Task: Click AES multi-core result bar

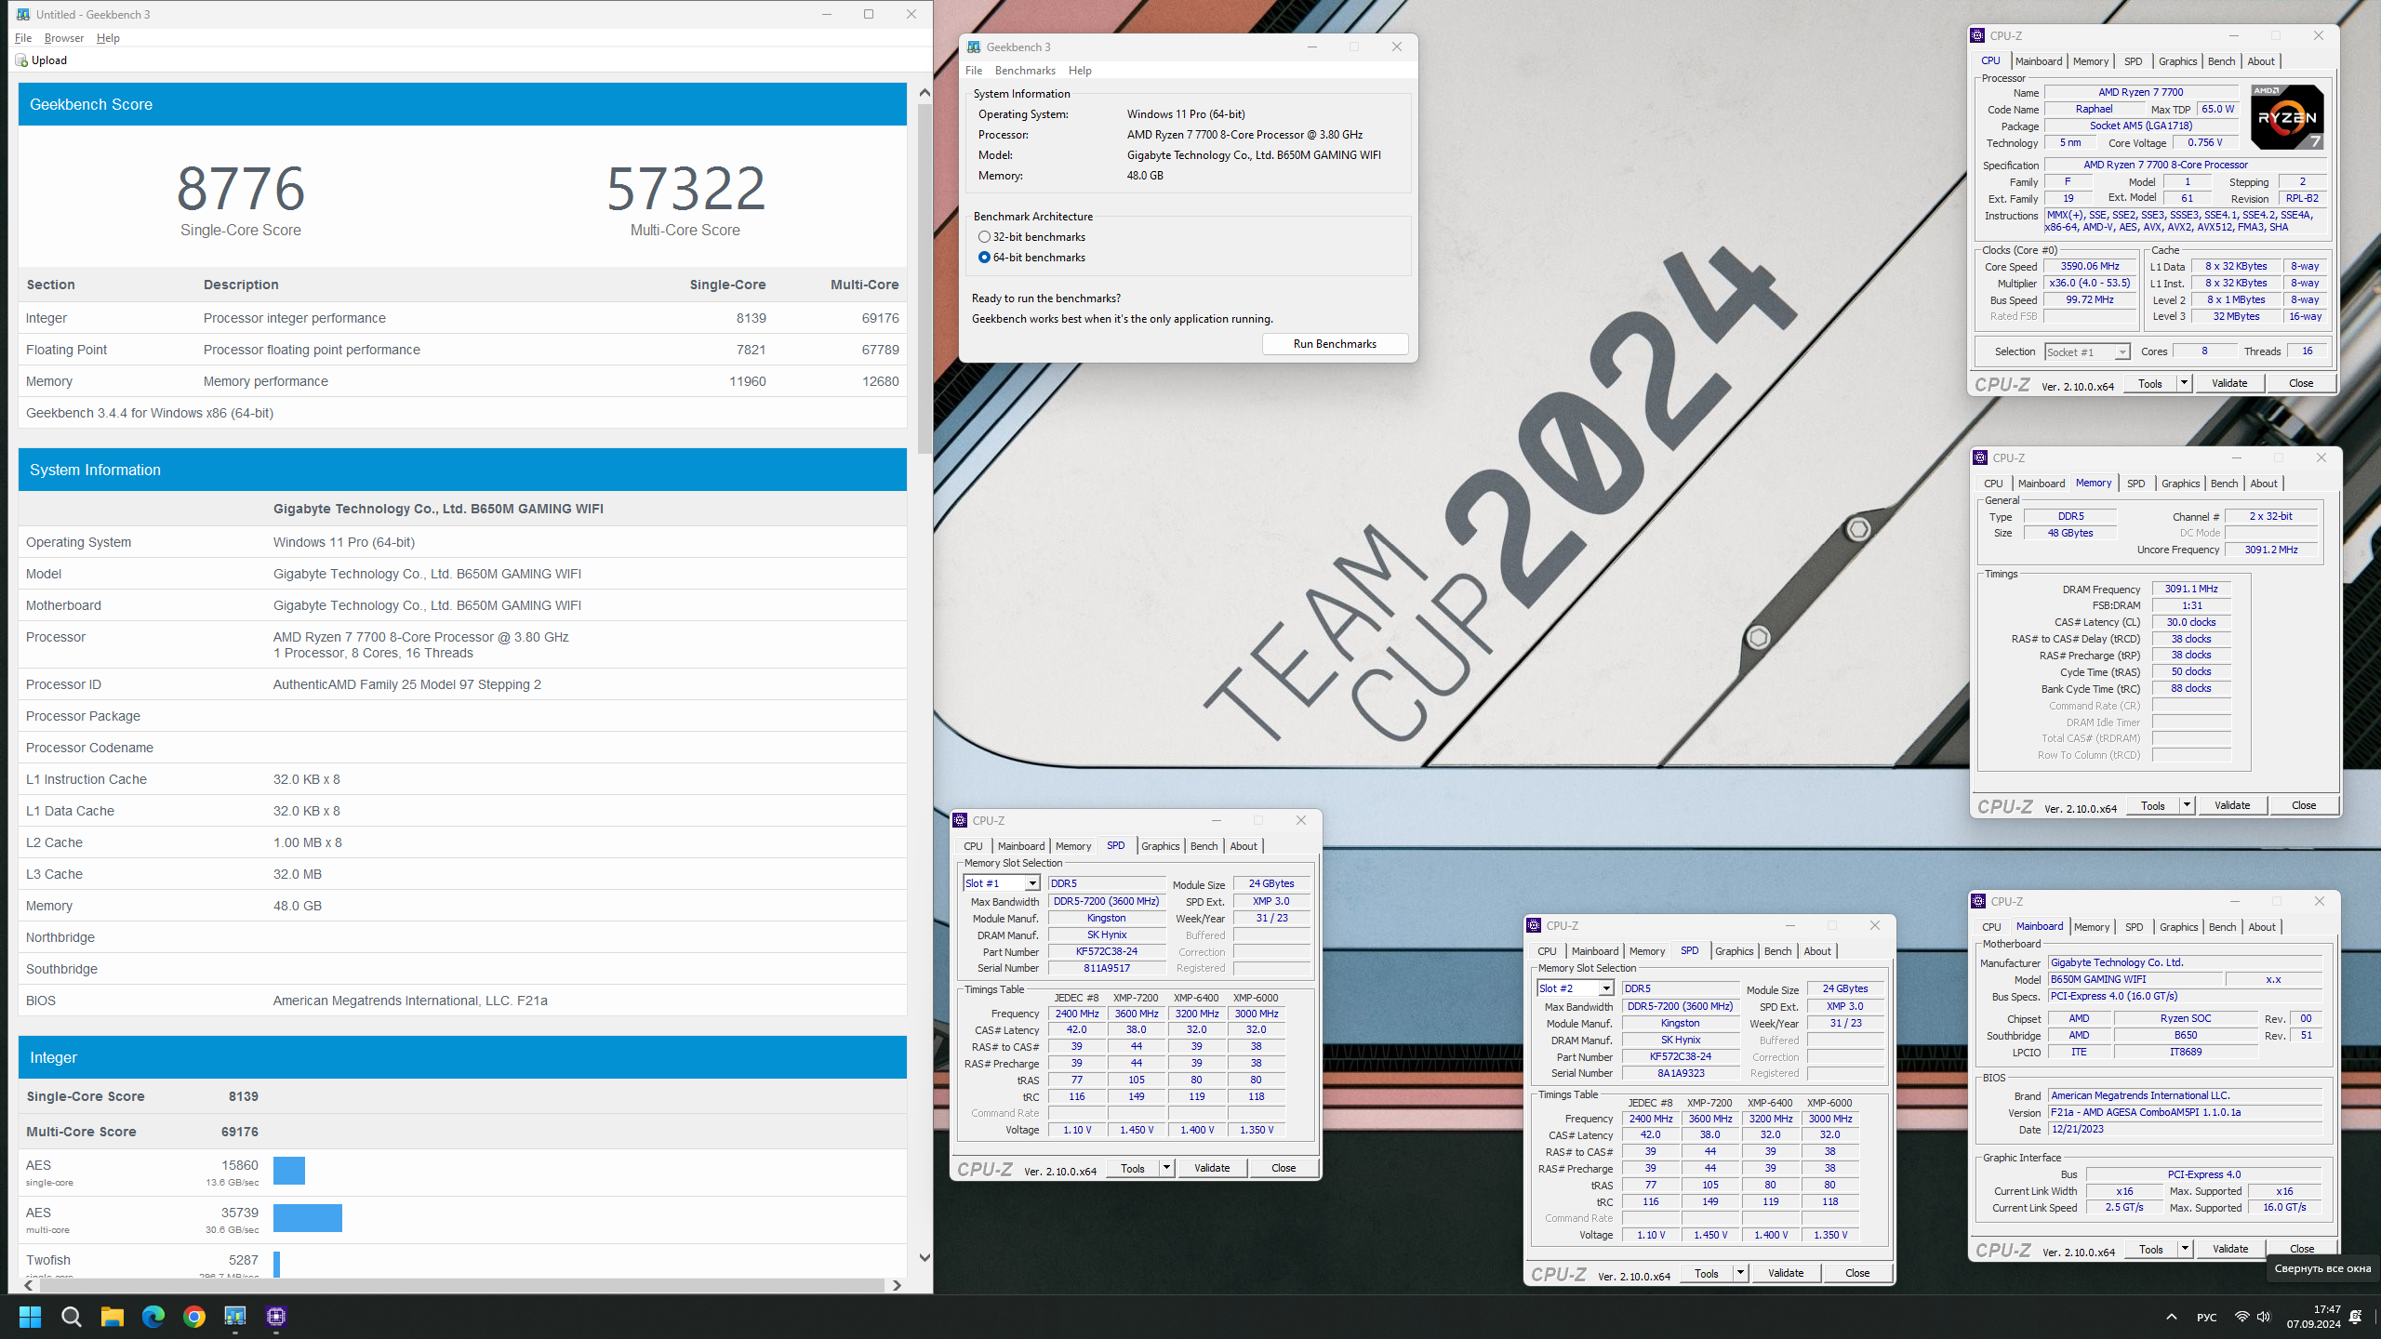Action: point(308,1218)
